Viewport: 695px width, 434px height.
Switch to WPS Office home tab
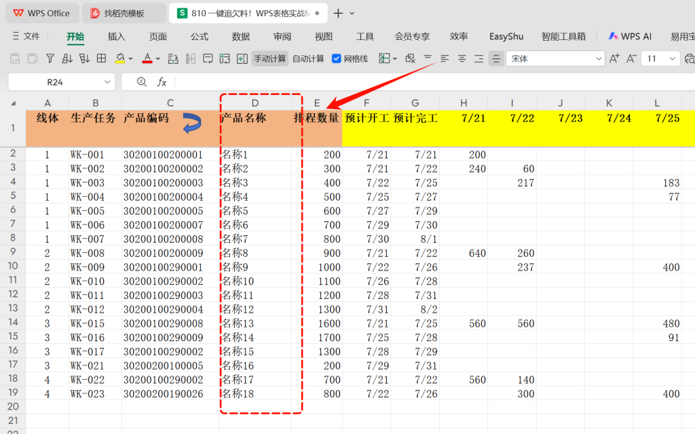[x=42, y=14]
